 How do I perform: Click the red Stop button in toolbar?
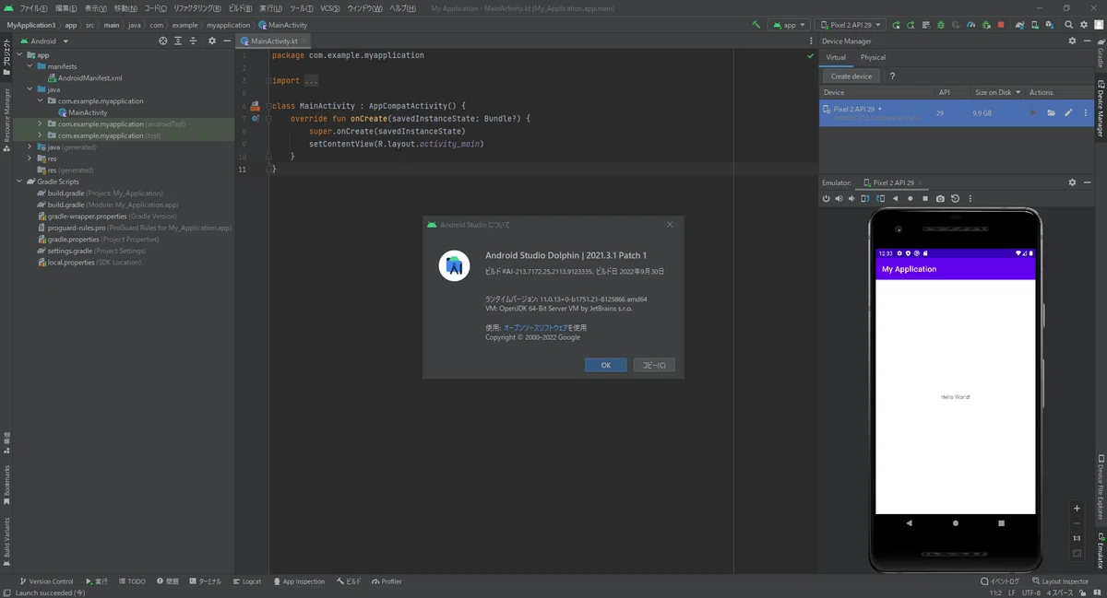pos(1001,25)
